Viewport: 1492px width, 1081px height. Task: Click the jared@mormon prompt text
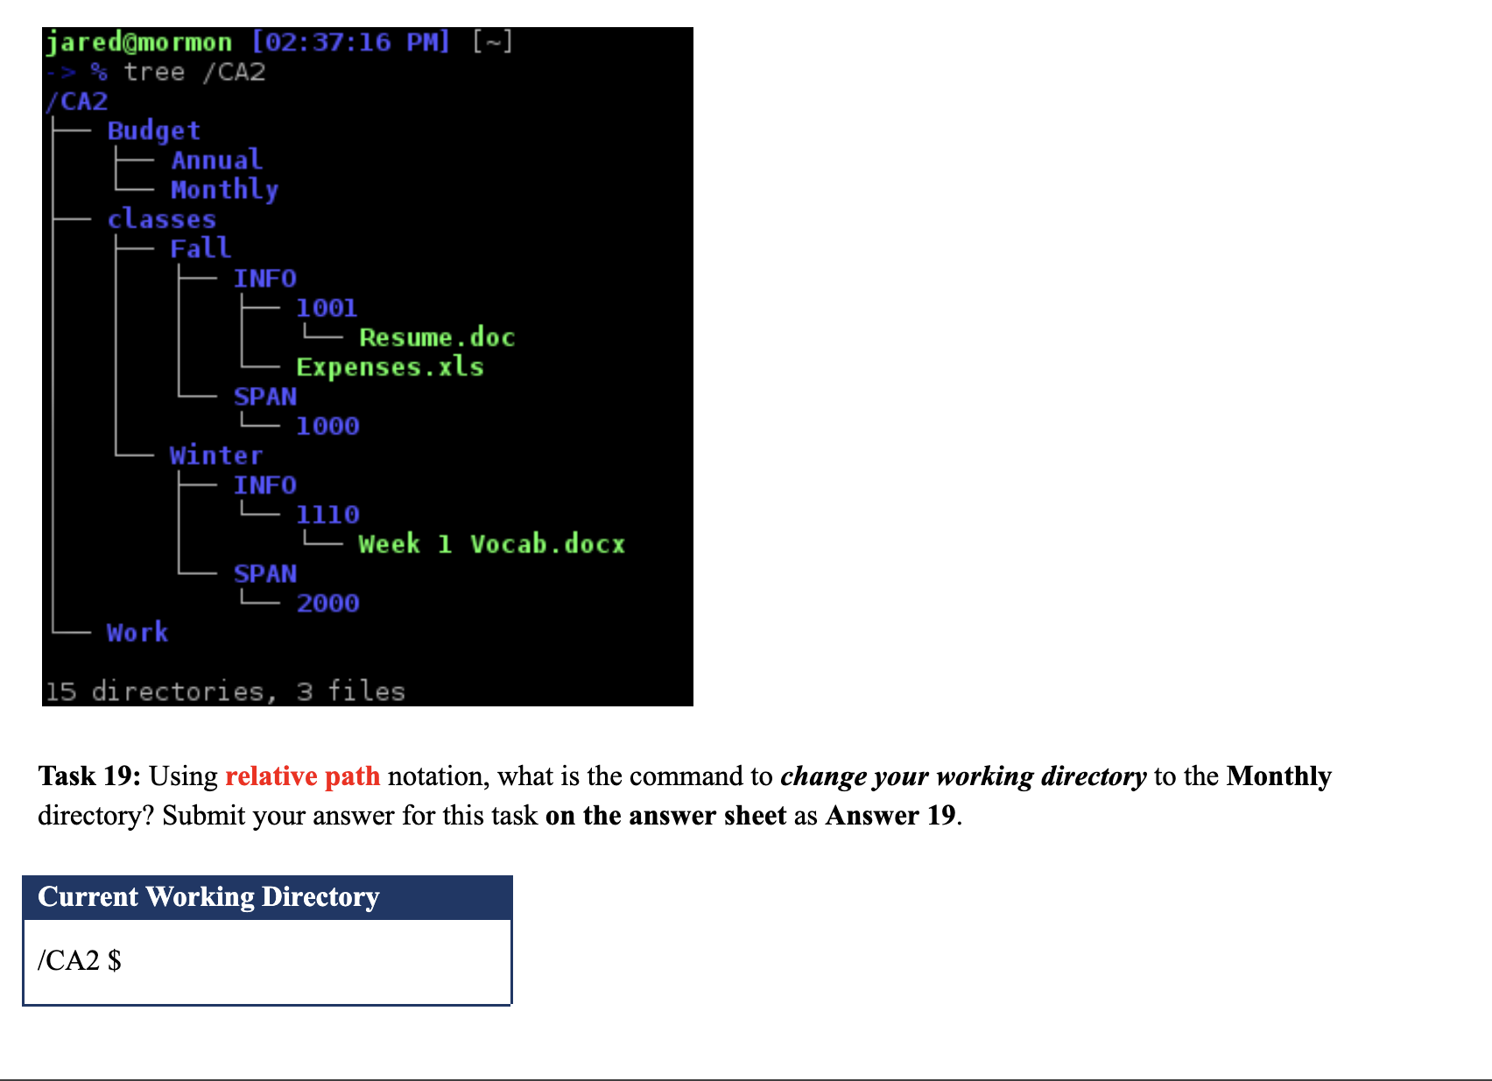(139, 42)
